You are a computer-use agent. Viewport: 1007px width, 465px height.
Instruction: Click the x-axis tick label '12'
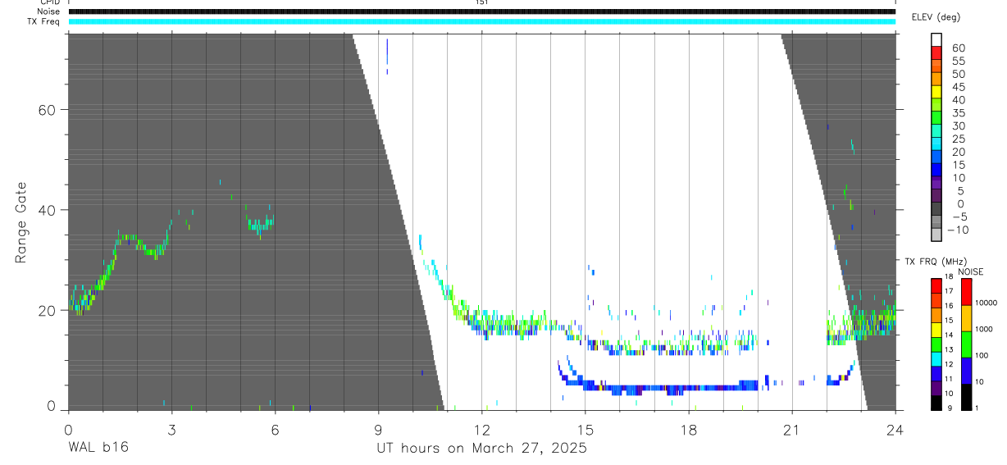(x=481, y=429)
